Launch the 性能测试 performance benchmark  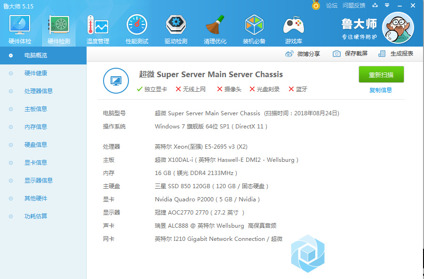pyautogui.click(x=137, y=30)
